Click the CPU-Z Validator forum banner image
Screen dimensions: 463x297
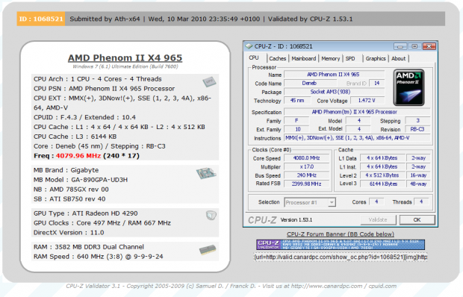click(341, 245)
